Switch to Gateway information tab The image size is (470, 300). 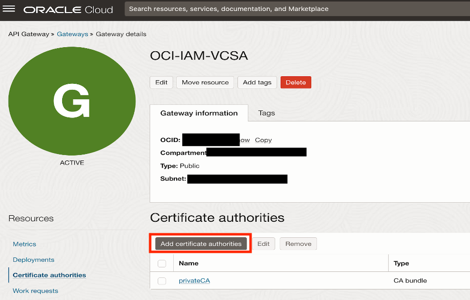pos(199,113)
